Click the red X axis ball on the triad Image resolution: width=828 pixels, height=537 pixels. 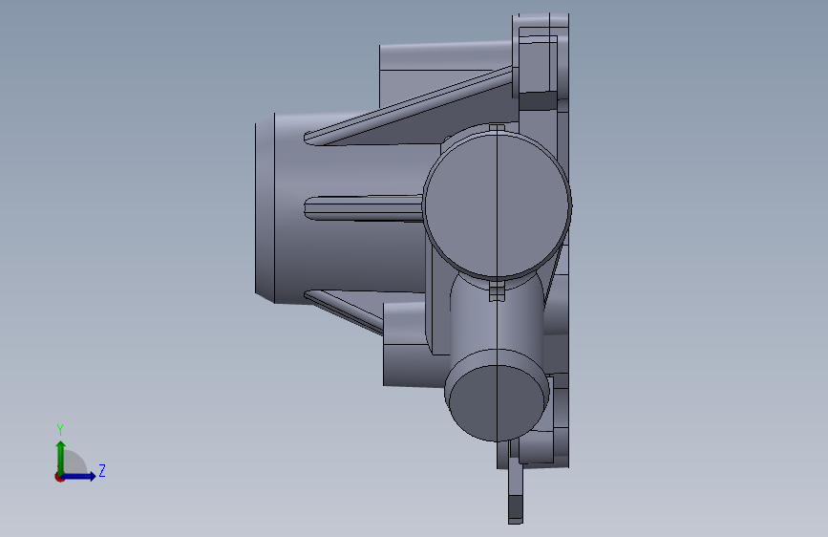[59, 477]
